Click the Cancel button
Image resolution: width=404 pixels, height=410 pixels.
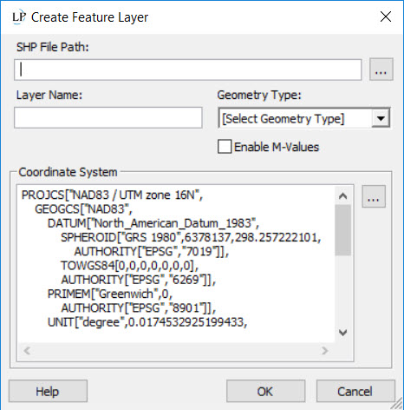pyautogui.click(x=355, y=391)
